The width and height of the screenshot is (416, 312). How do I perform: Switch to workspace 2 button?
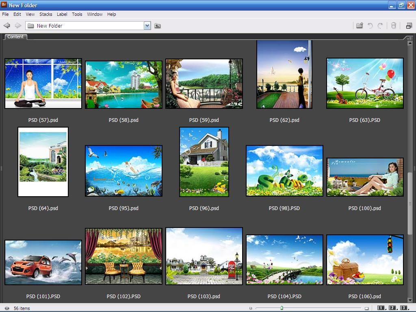click(x=393, y=308)
